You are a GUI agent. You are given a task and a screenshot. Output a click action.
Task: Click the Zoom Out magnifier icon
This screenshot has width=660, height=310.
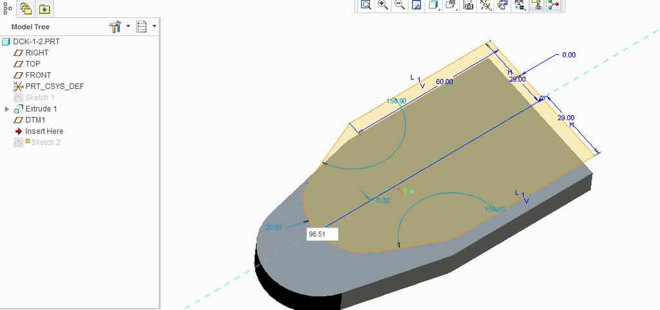(x=400, y=5)
